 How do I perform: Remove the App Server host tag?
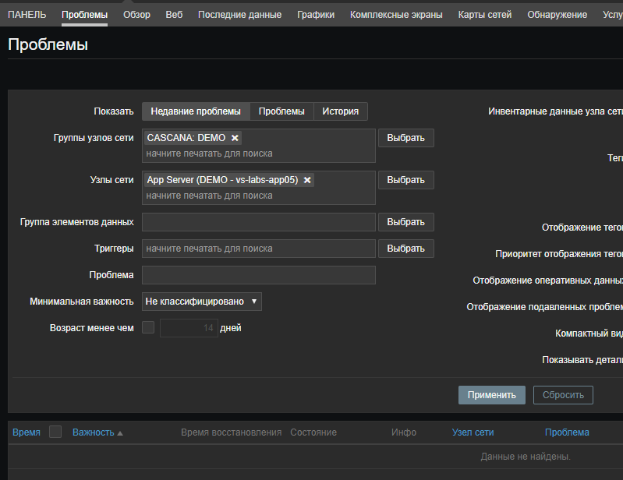pos(307,180)
